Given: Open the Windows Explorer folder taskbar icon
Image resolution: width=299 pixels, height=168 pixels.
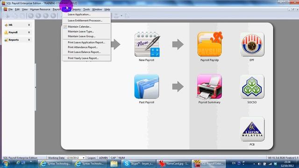Looking at the screenshot, I should [114, 164].
